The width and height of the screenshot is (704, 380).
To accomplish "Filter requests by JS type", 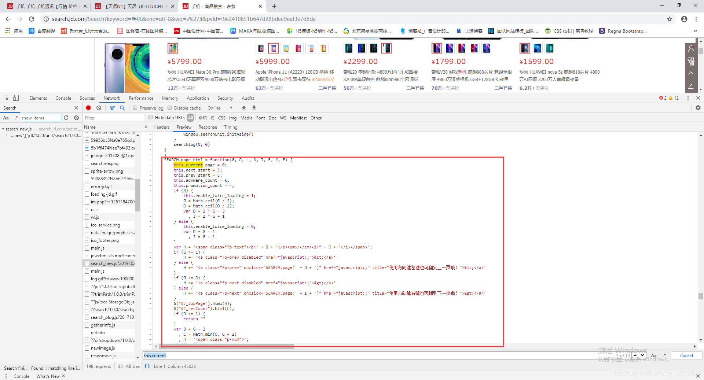I will point(212,118).
